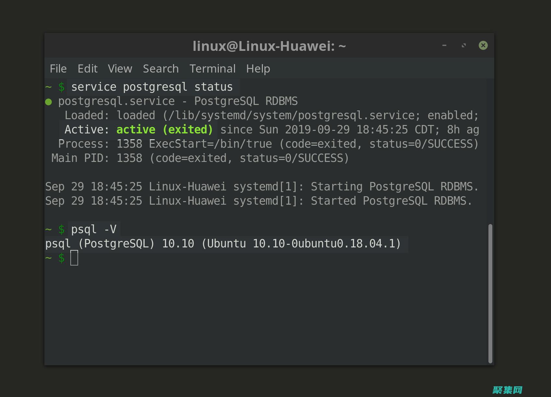551x397 pixels.
Task: Open the Help menu
Action: click(258, 69)
